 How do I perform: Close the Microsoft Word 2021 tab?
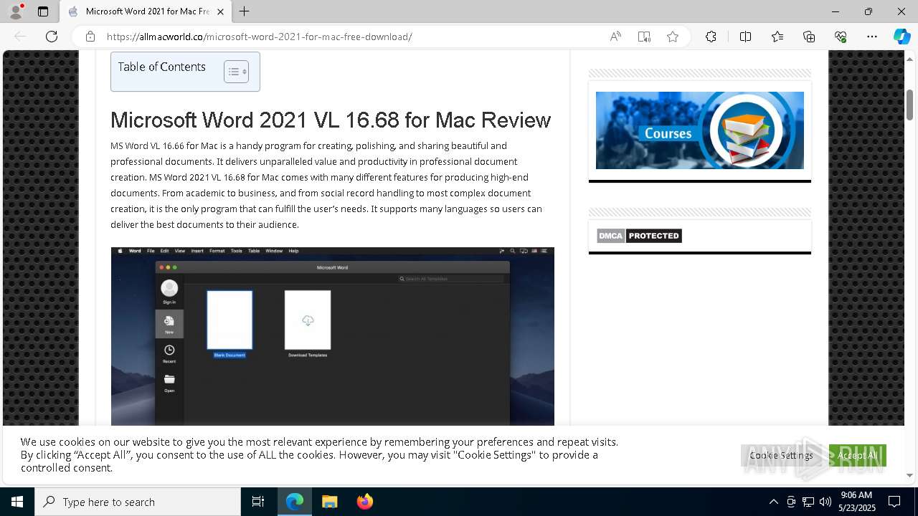[x=220, y=11]
